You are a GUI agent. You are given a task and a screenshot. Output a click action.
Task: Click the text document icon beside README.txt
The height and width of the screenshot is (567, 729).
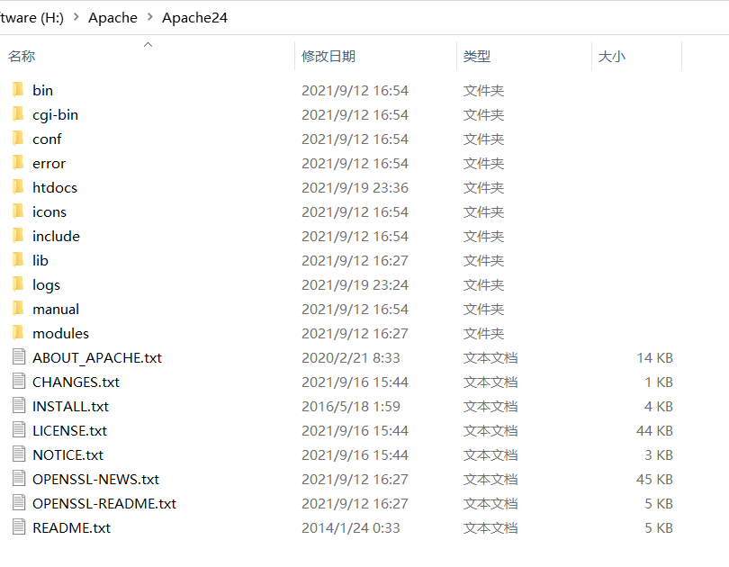point(18,527)
